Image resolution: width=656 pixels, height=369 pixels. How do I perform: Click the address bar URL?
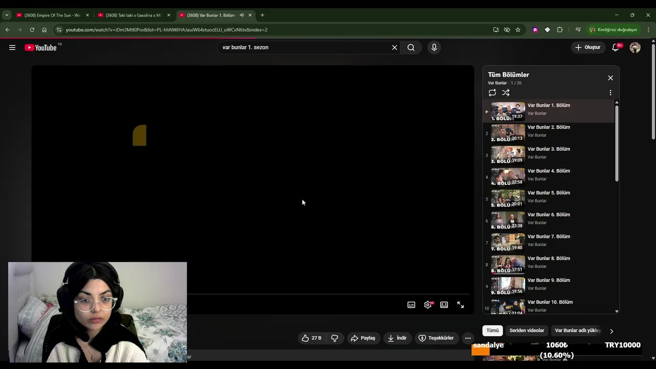click(x=167, y=30)
